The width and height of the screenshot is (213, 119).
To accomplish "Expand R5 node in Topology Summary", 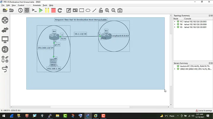I will tap(175, 27).
